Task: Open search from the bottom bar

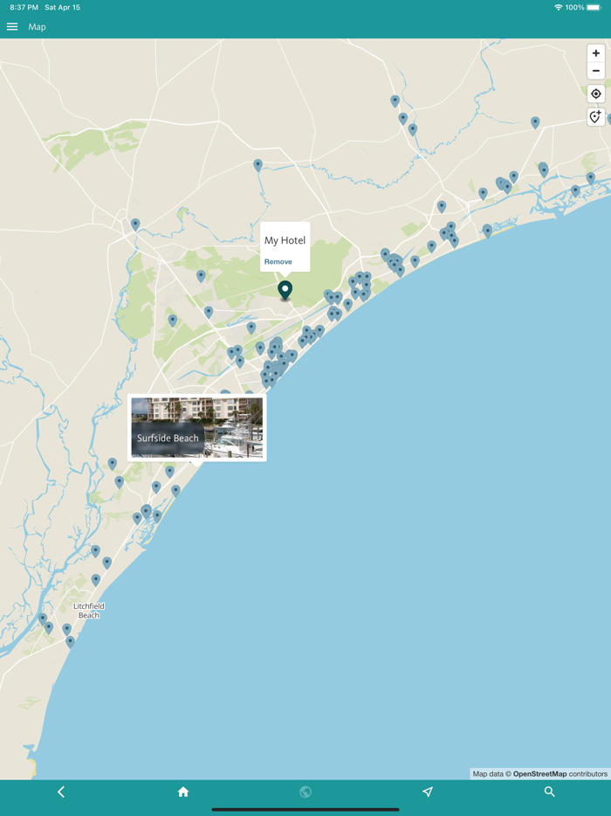Action: 550,792
